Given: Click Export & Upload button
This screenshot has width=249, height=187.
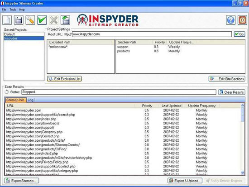Looking at the screenshot, I should coord(185,181).
